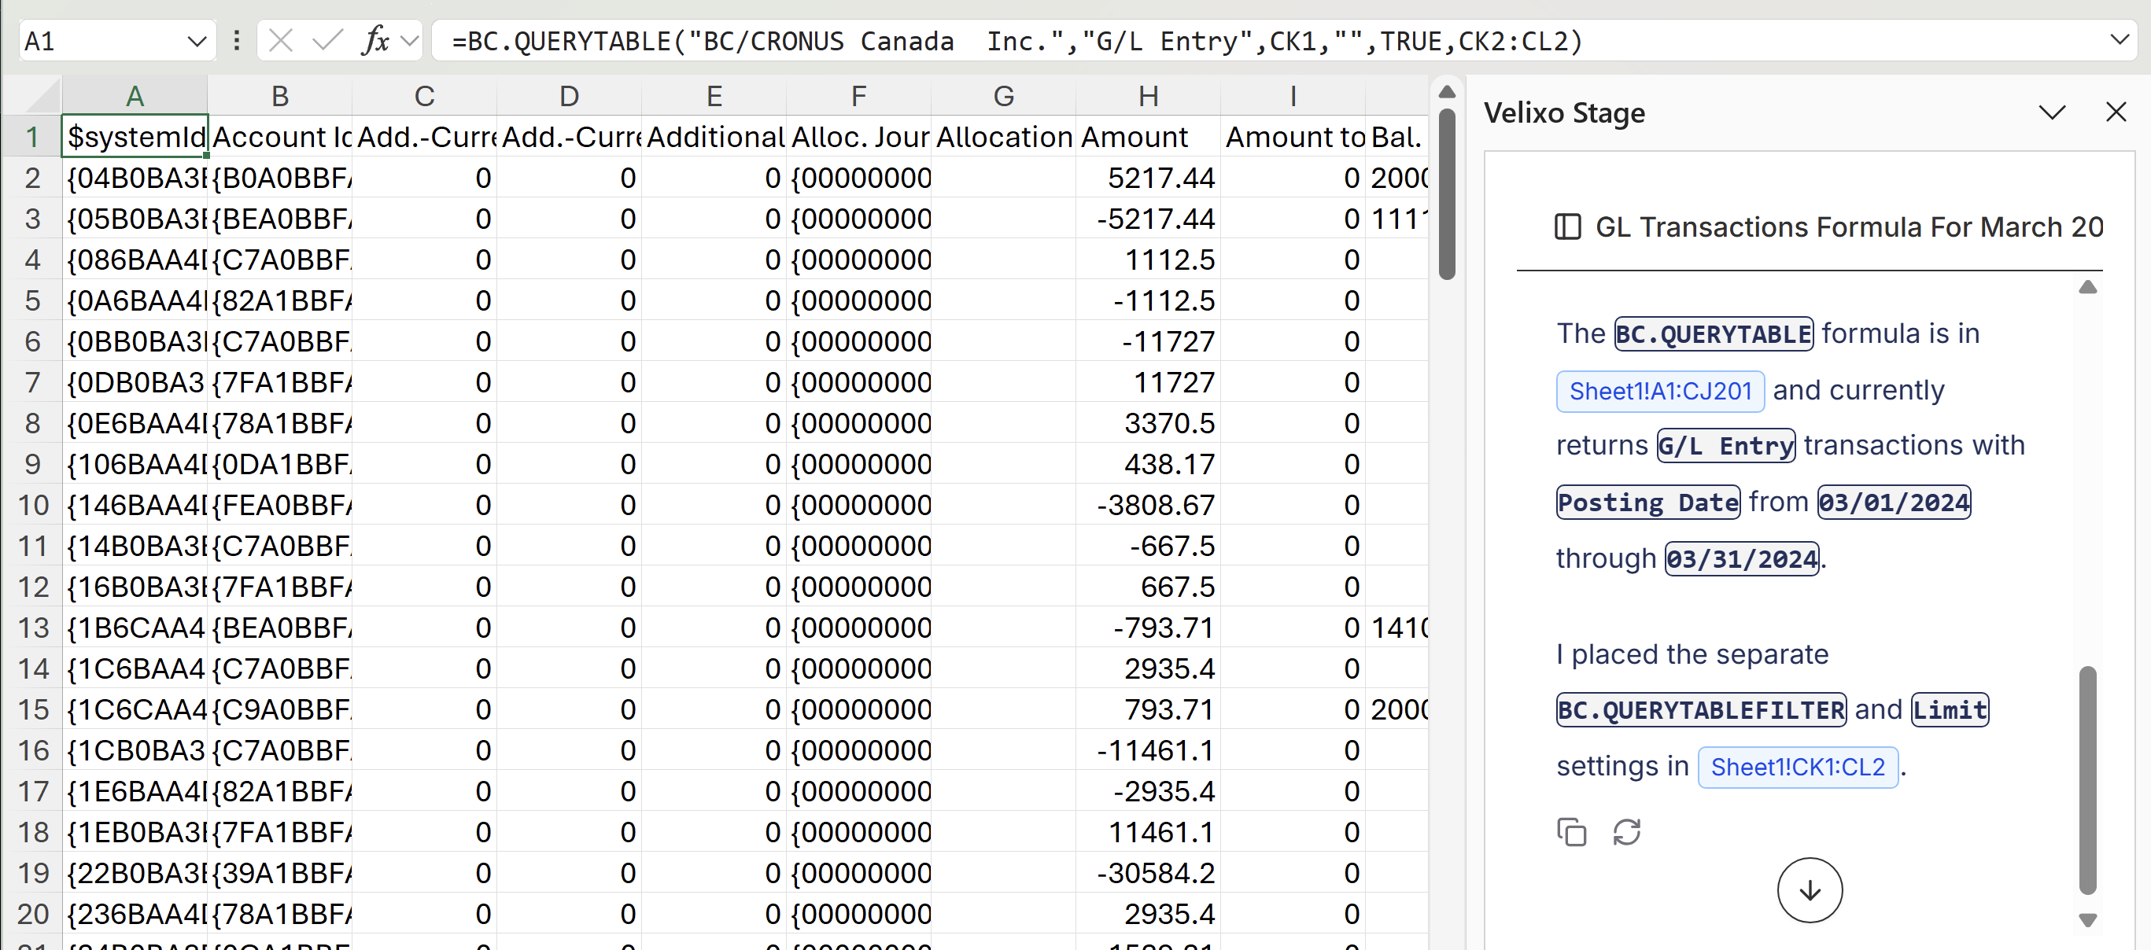The height and width of the screenshot is (950, 2151).
Task: Click the Velixo Stage pane title
Action: tap(1564, 112)
